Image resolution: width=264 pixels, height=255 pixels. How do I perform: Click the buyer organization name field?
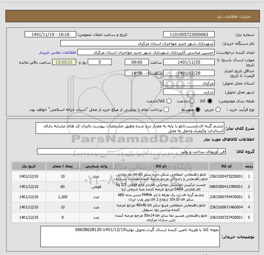coord(137,43)
